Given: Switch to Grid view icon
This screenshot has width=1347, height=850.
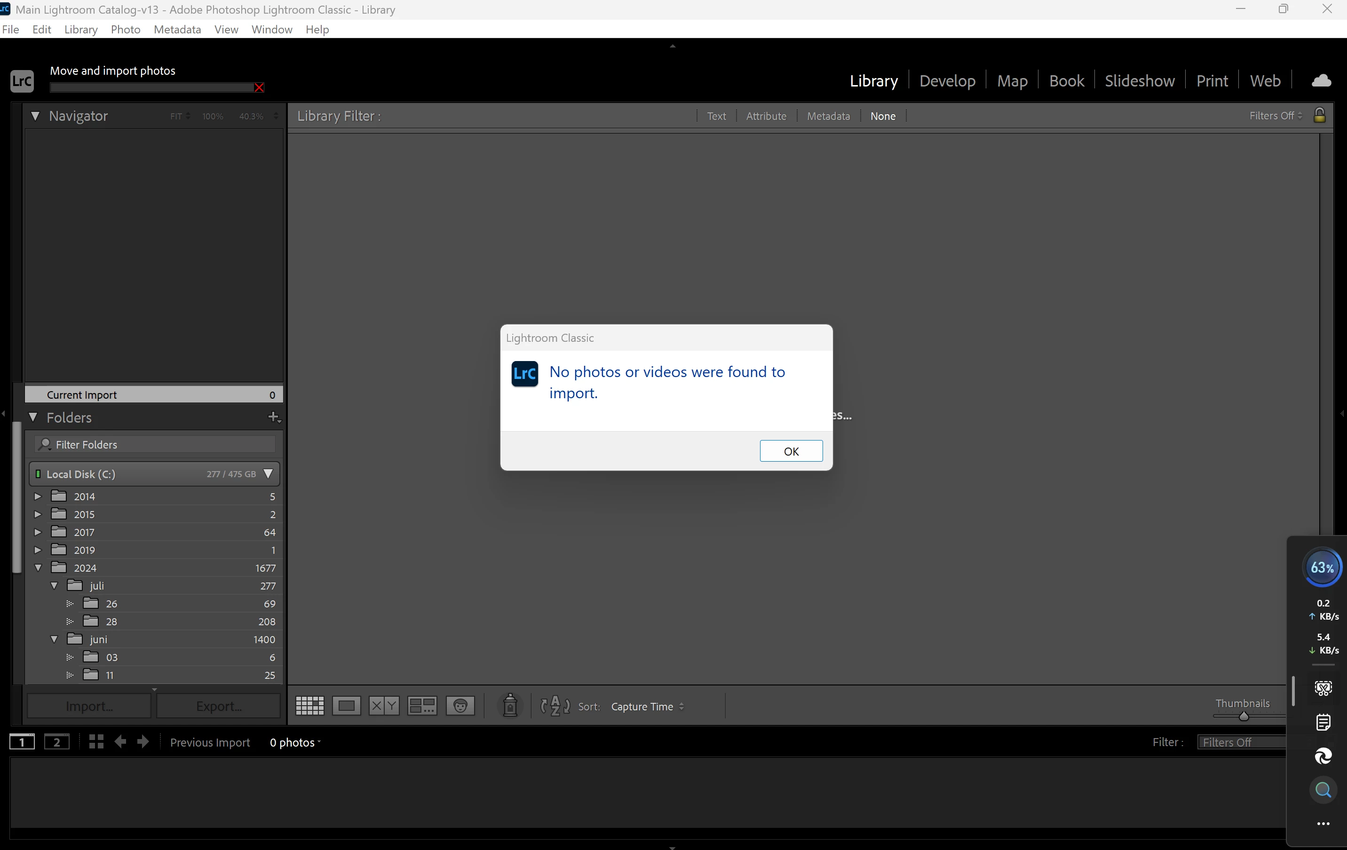Looking at the screenshot, I should pyautogui.click(x=309, y=706).
